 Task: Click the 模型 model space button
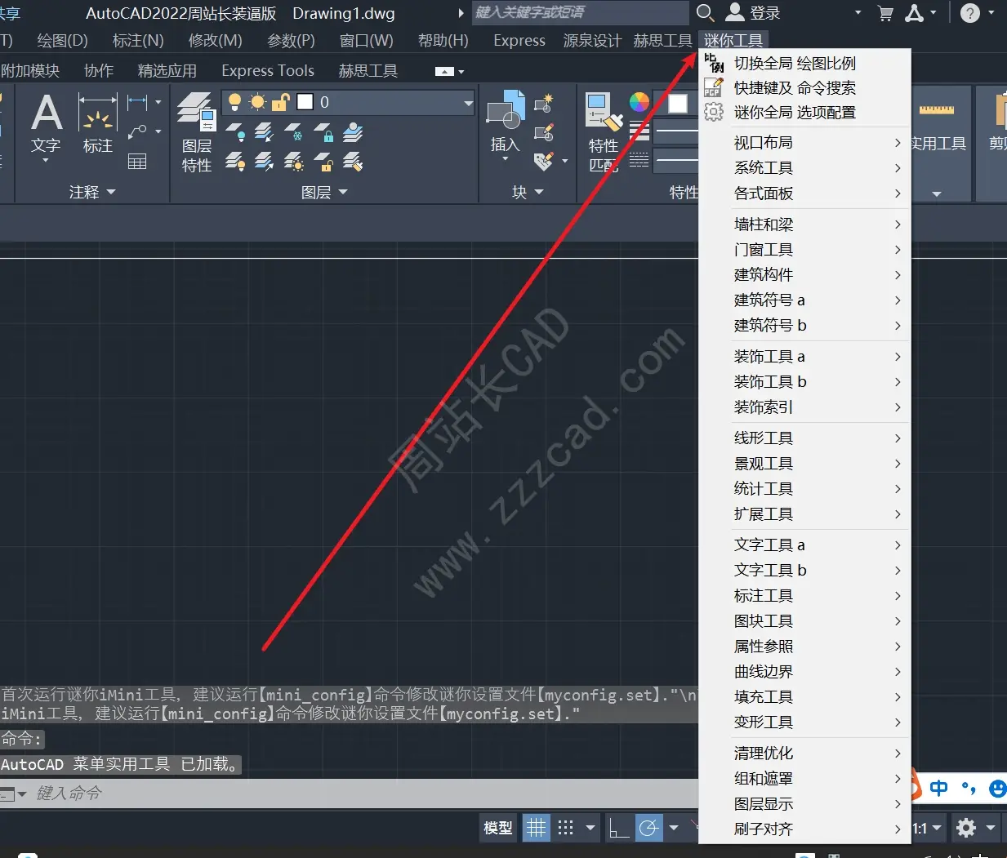tap(498, 828)
